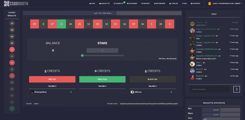Click 4K-kumys player avatar
This screenshot has width=245, height=120.
point(32,92)
